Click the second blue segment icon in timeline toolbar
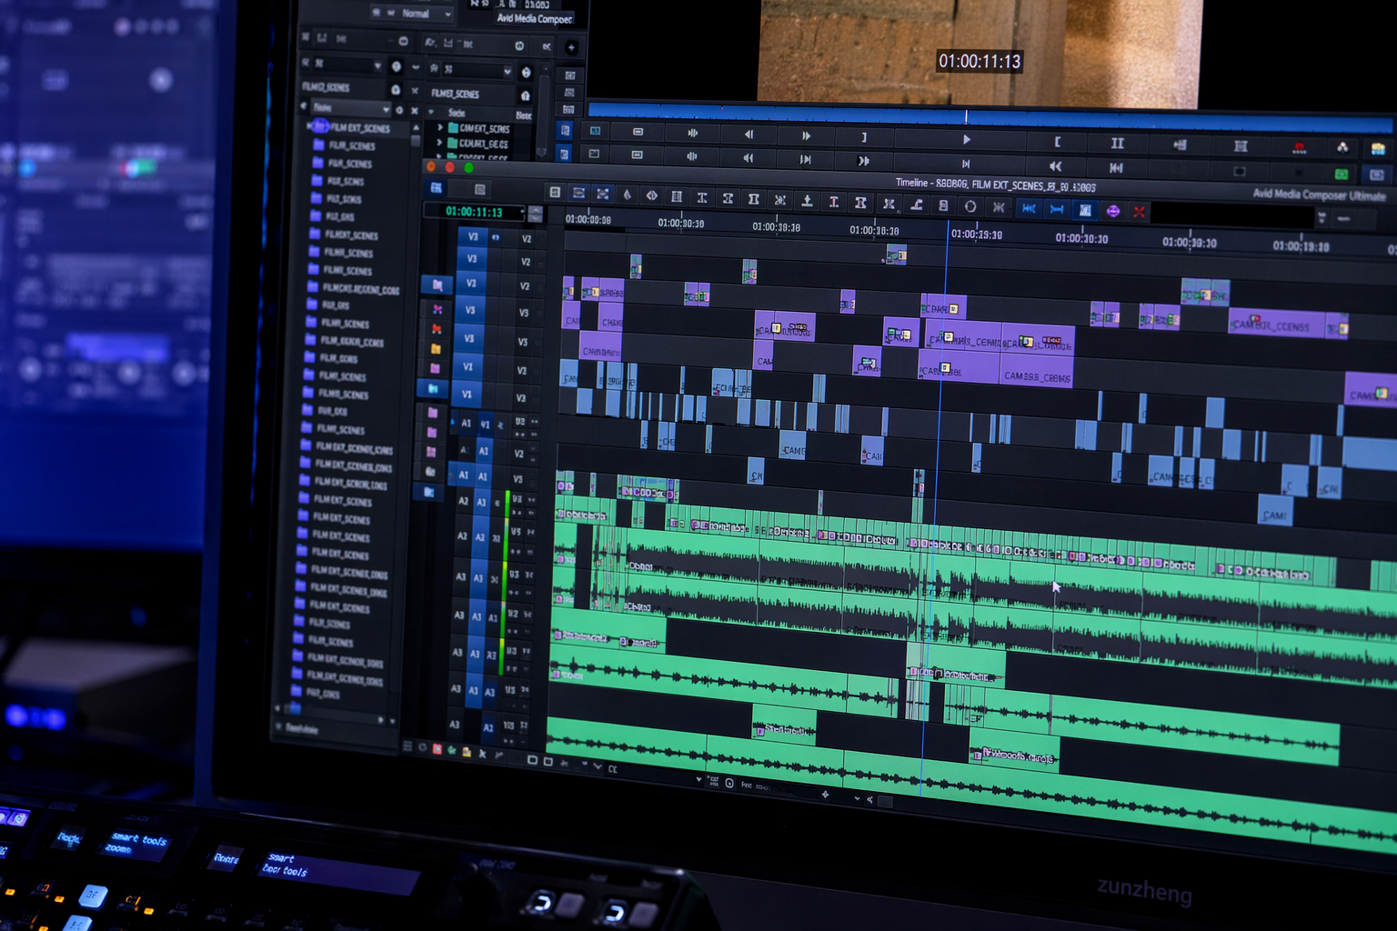This screenshot has height=931, width=1397. click(x=1057, y=209)
